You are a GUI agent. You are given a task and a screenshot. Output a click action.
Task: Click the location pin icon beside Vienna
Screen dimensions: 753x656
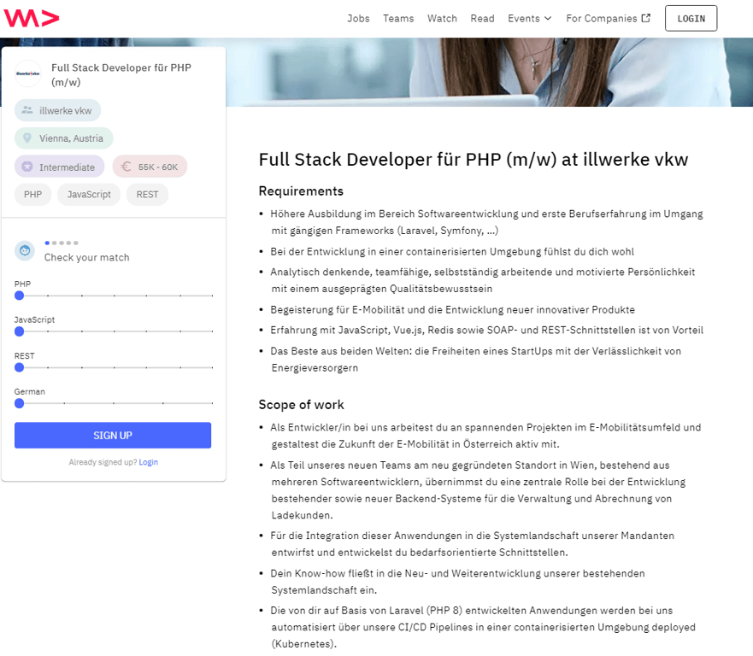point(27,138)
